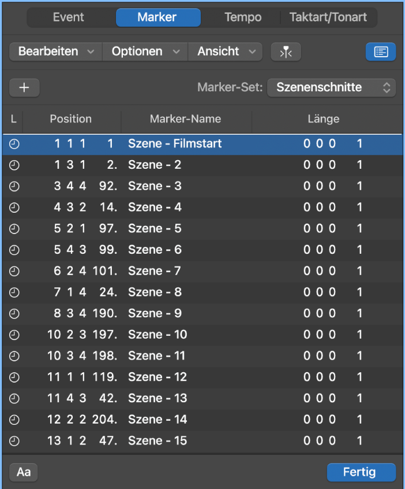Add a new marker with plus button
Image resolution: width=405 pixels, height=489 pixels.
coord(24,87)
